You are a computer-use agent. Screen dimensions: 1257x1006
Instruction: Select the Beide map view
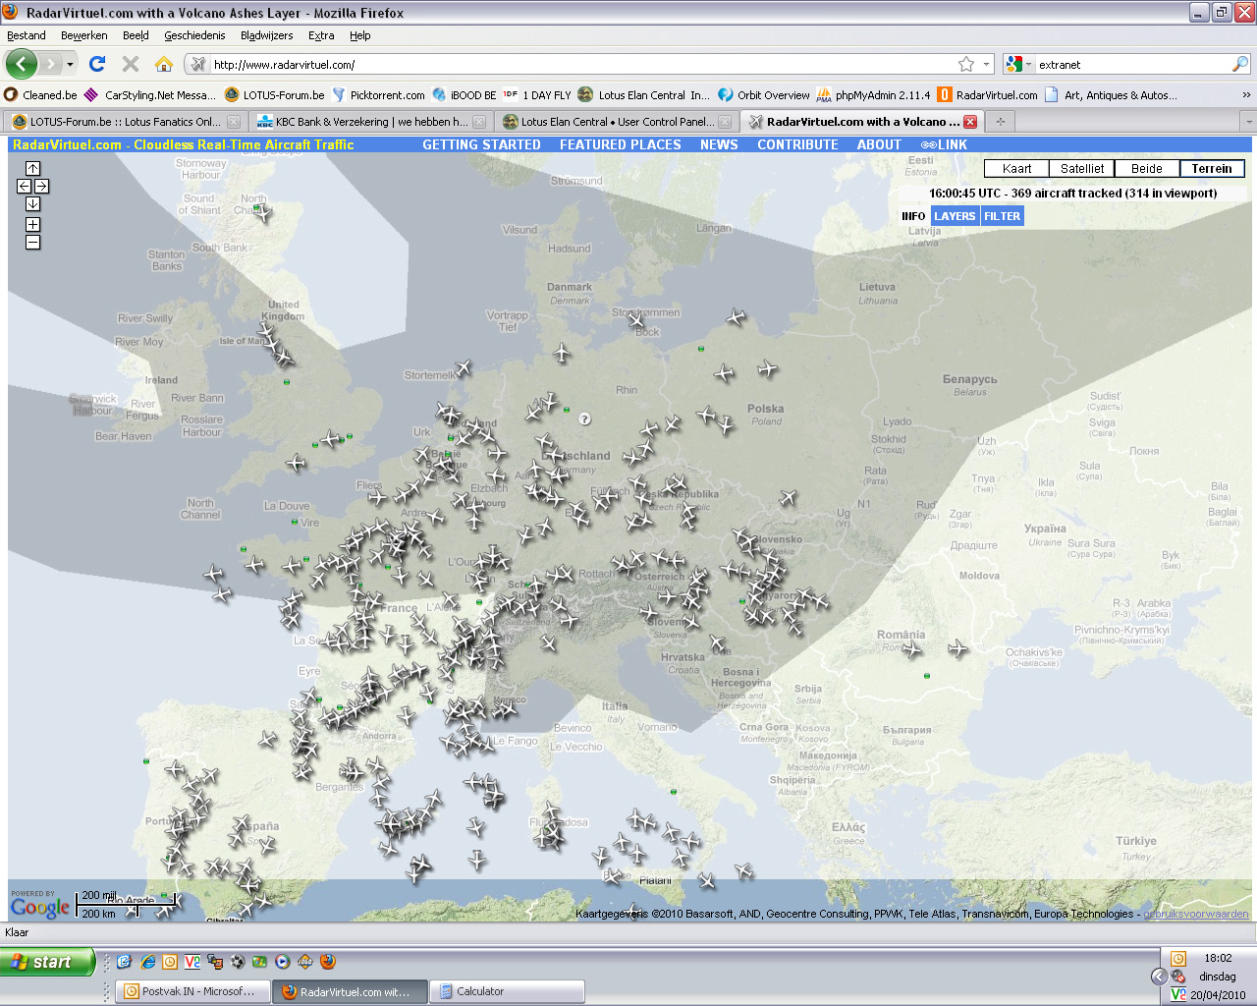pyautogui.click(x=1146, y=168)
